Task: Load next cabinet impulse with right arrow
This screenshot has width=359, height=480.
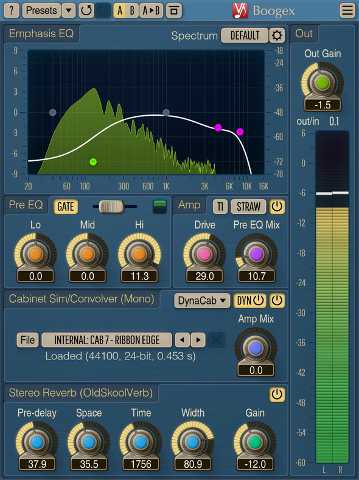Action: click(198, 340)
